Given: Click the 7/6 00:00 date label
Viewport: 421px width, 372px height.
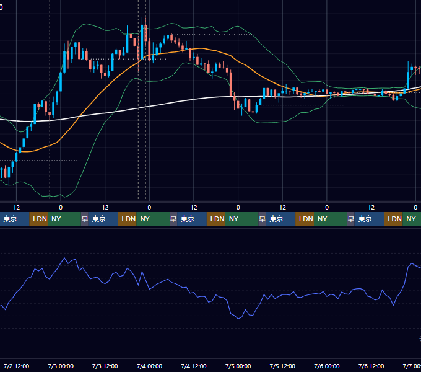Looking at the screenshot, I should [x=327, y=366].
